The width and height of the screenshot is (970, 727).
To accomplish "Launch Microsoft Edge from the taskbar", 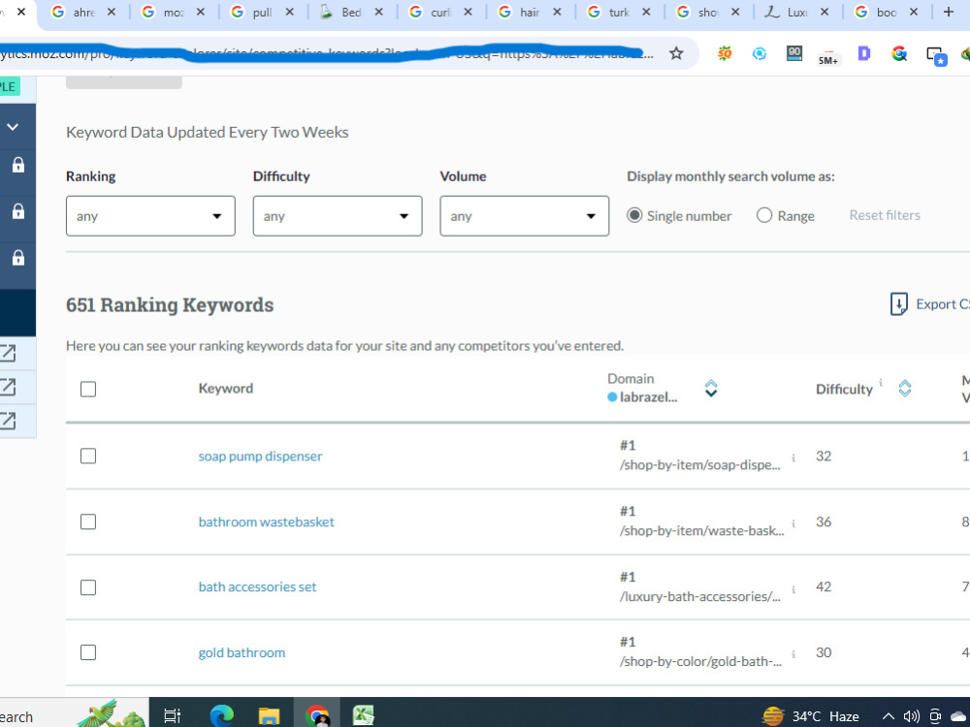I will click(221, 716).
